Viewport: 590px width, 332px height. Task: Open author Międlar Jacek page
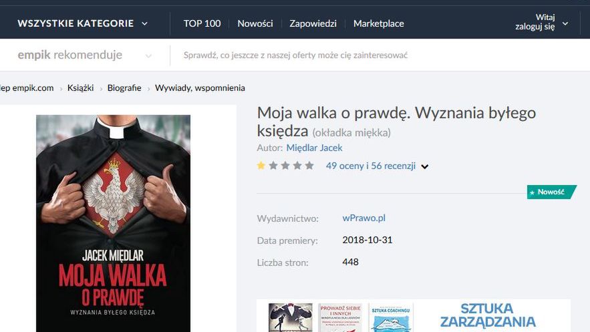pos(314,148)
